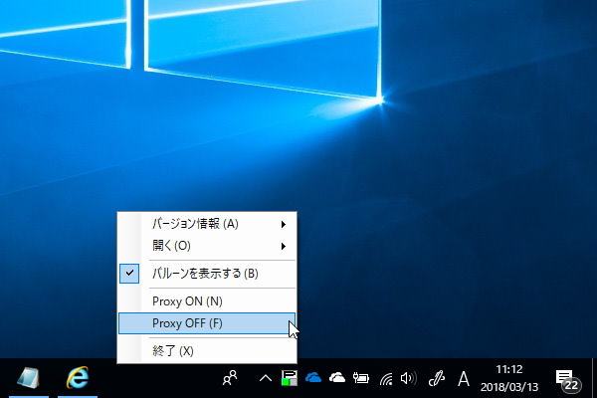Viewport: 597px width, 398px height.
Task: Check battery power tray icon
Action: [x=361, y=378]
